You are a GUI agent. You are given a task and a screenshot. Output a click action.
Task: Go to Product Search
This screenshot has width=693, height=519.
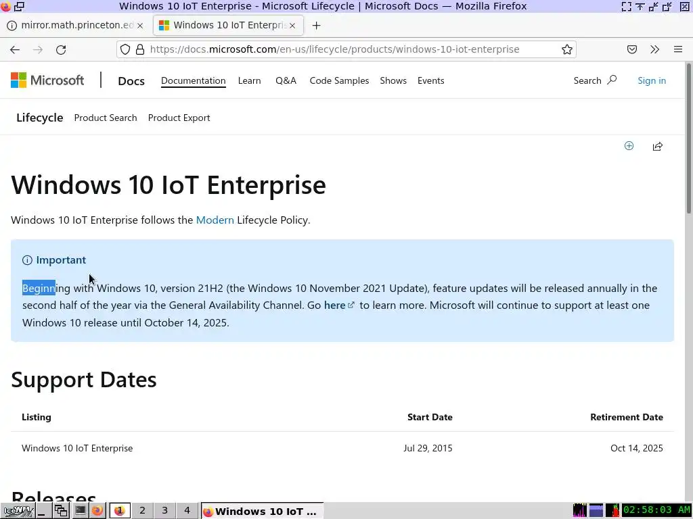(106, 118)
